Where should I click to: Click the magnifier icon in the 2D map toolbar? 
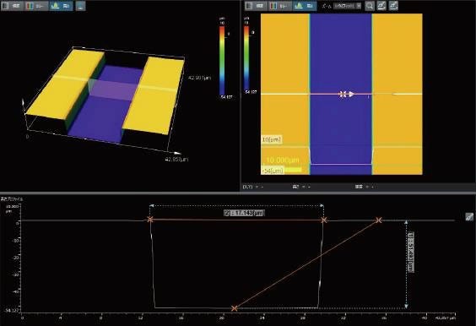coord(370,6)
